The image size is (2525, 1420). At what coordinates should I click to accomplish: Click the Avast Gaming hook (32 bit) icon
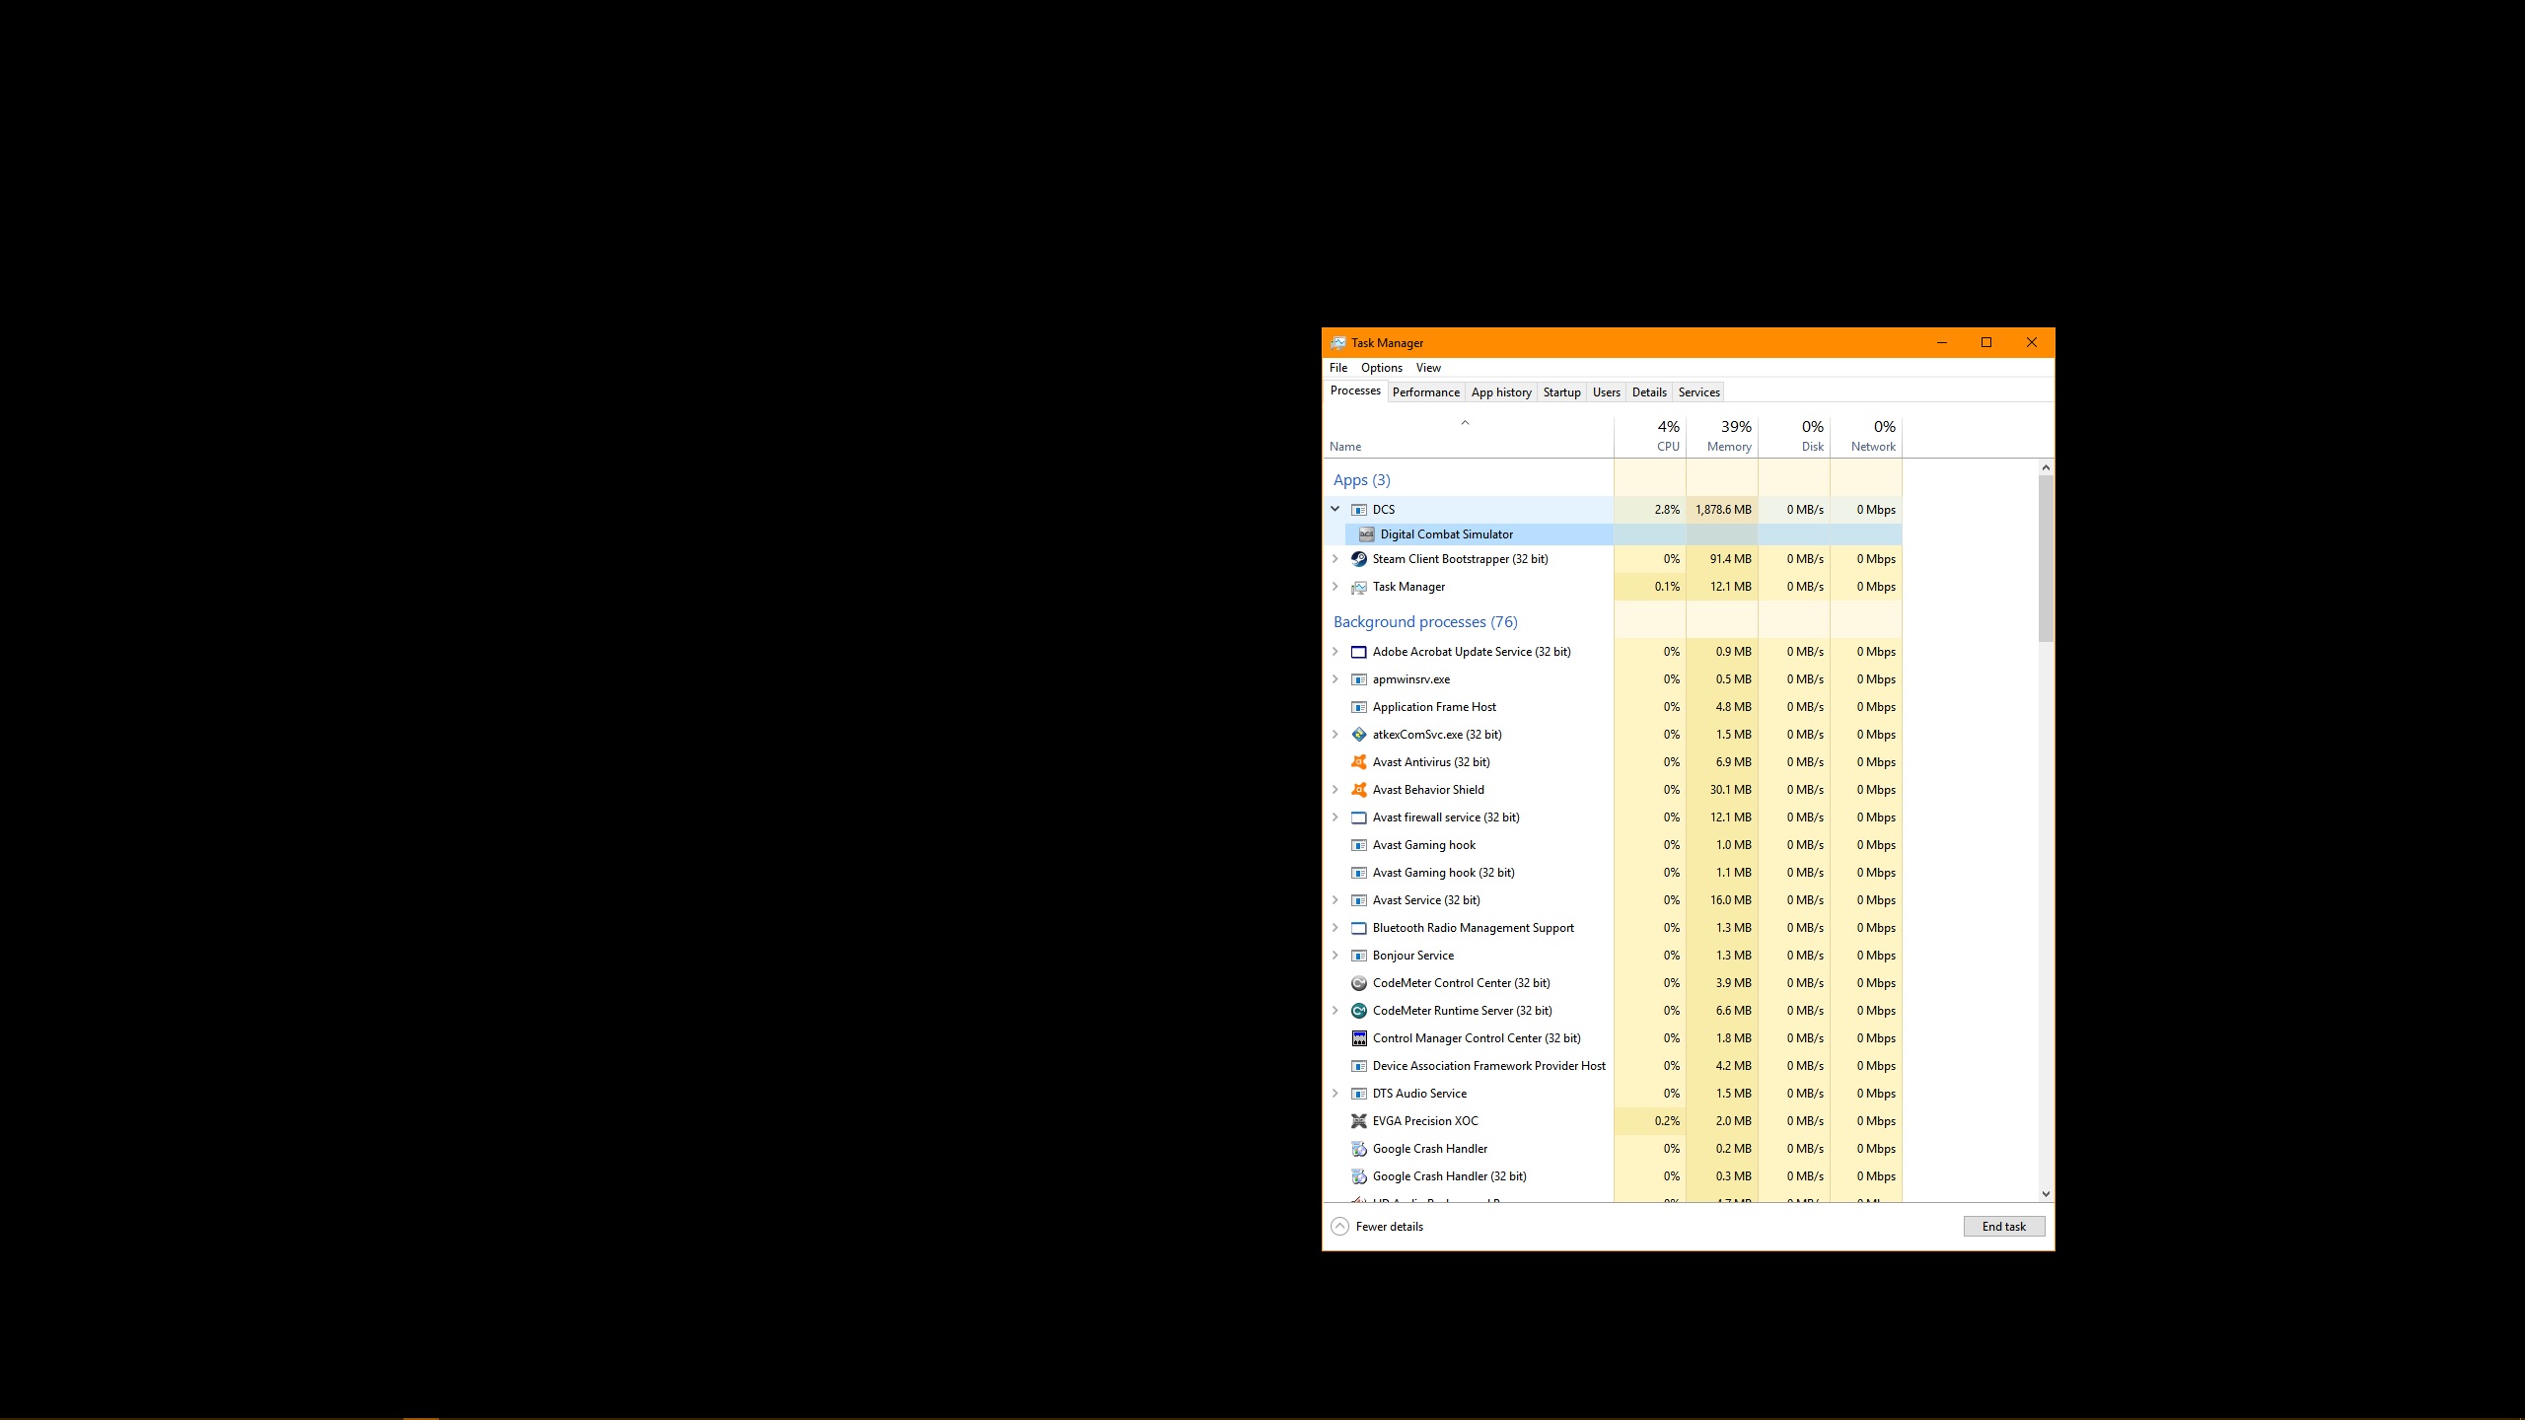pos(1358,873)
